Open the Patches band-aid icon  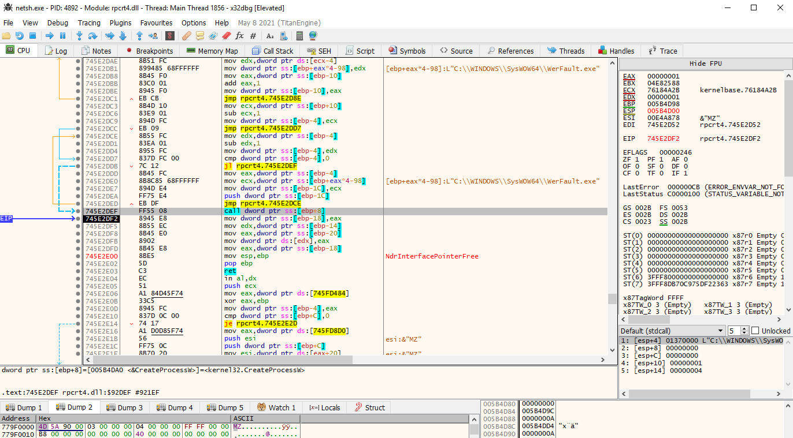186,36
